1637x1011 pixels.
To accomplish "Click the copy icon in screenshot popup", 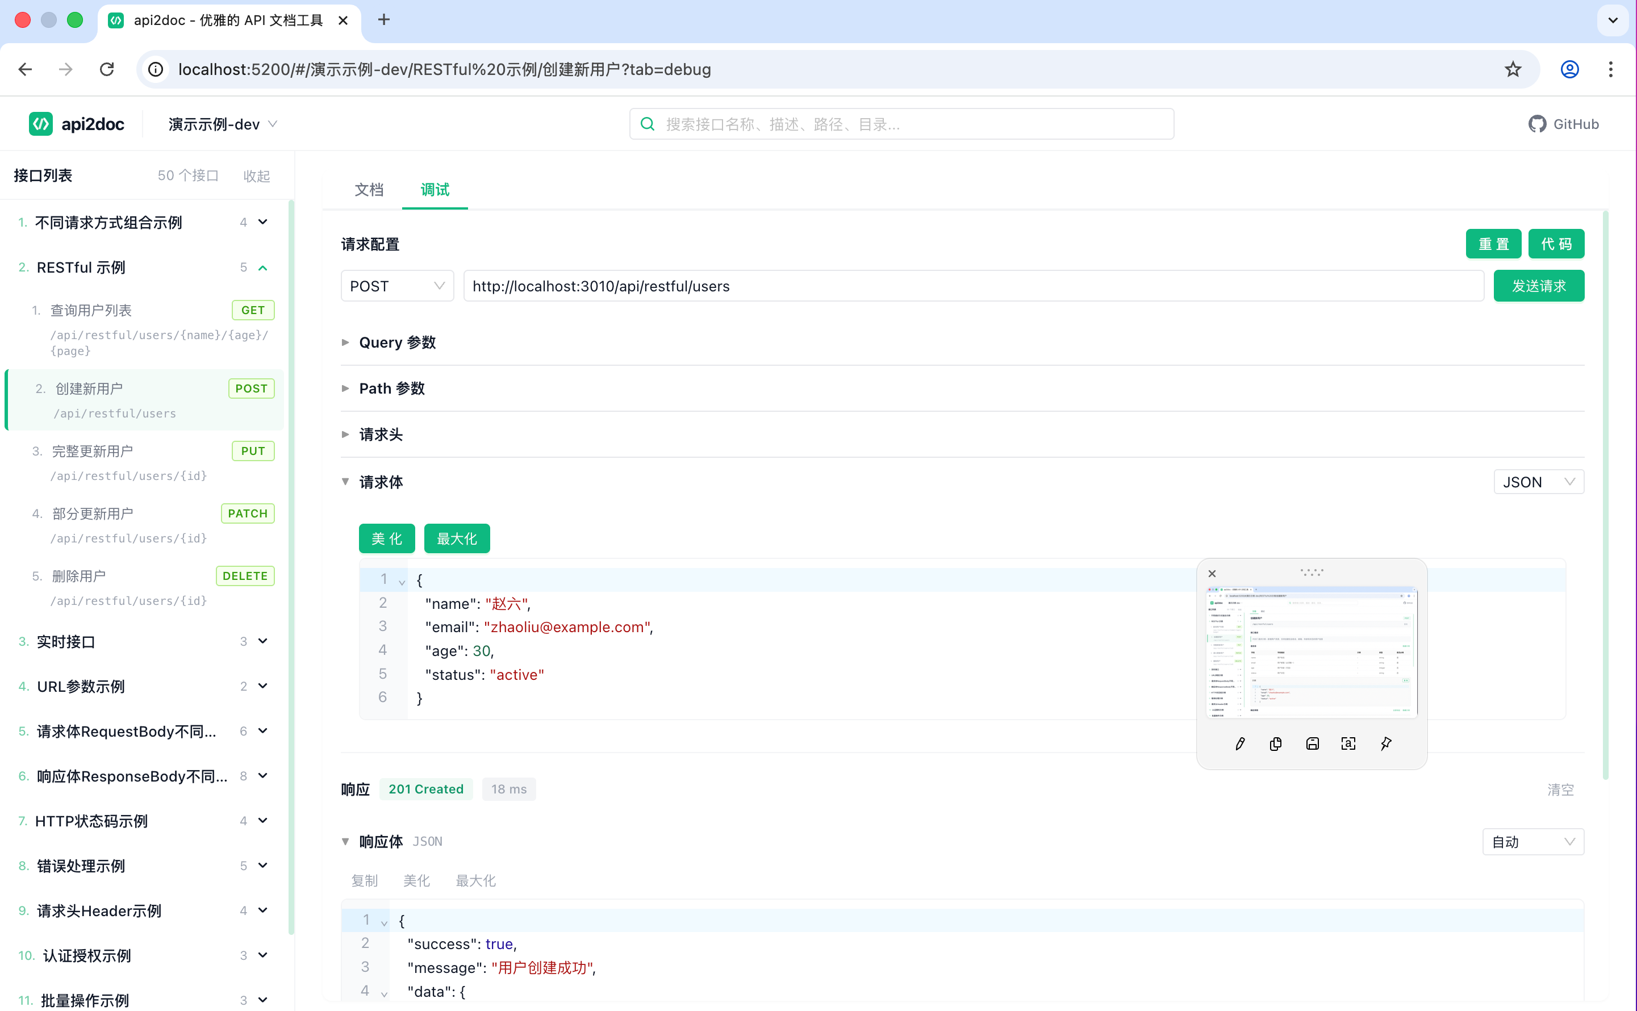I will coord(1276,743).
